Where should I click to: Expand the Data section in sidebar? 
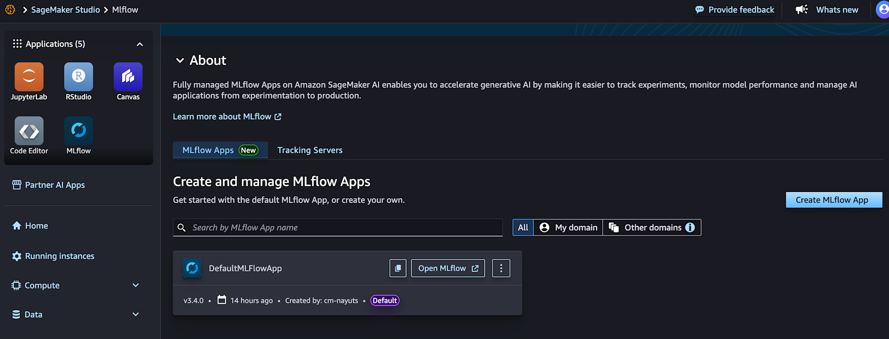[136, 315]
